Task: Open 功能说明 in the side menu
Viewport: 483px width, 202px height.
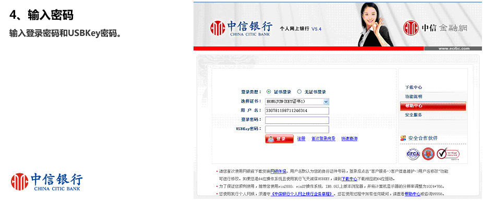Action: (414, 96)
